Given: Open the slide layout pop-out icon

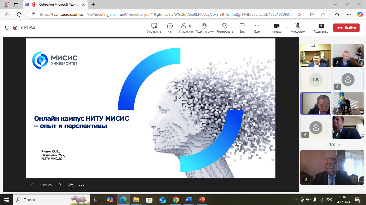Looking at the screenshot, I should [x=71, y=185].
